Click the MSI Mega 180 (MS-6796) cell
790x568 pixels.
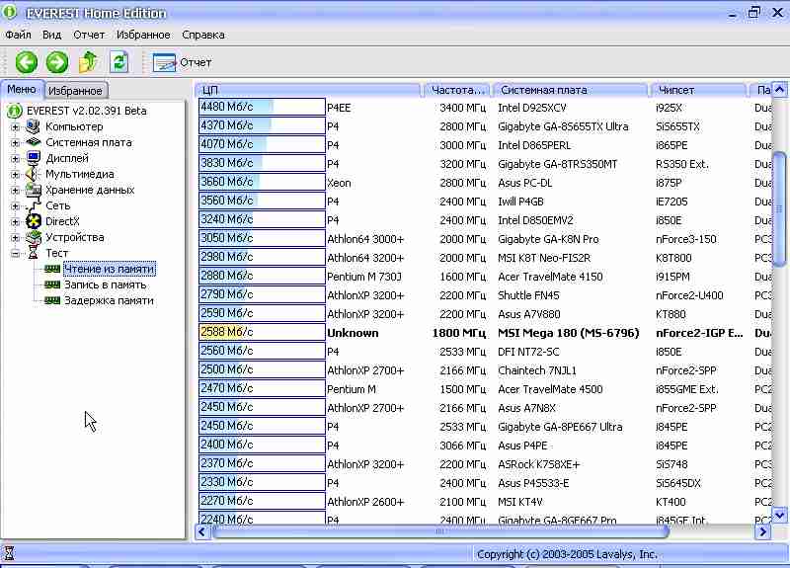coord(569,333)
